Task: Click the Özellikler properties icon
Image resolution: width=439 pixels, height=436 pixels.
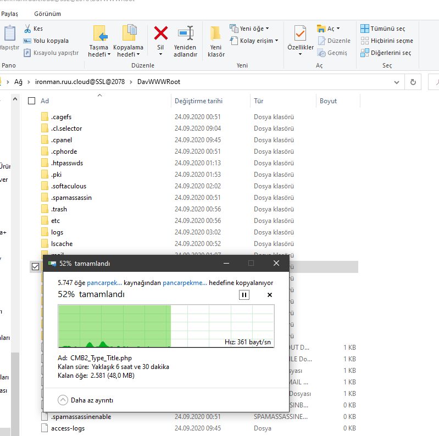Action: click(300, 33)
